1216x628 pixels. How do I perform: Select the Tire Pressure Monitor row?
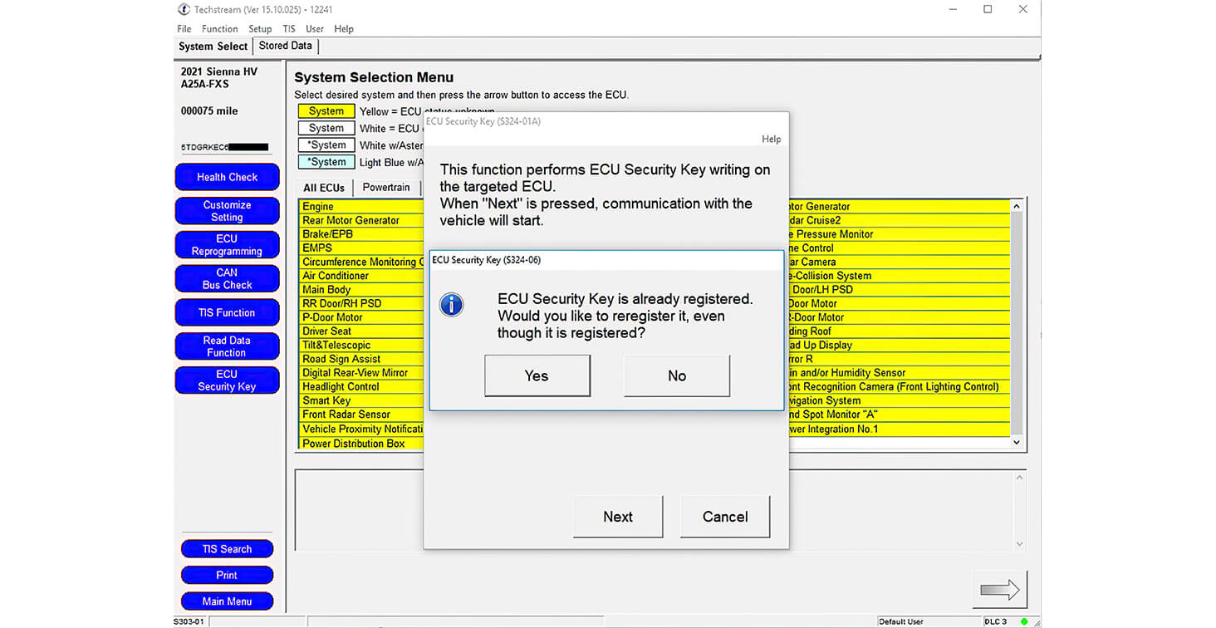(898, 234)
